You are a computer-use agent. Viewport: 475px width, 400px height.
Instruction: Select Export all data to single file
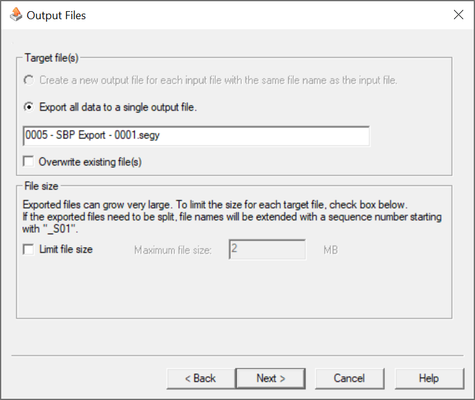click(x=28, y=107)
